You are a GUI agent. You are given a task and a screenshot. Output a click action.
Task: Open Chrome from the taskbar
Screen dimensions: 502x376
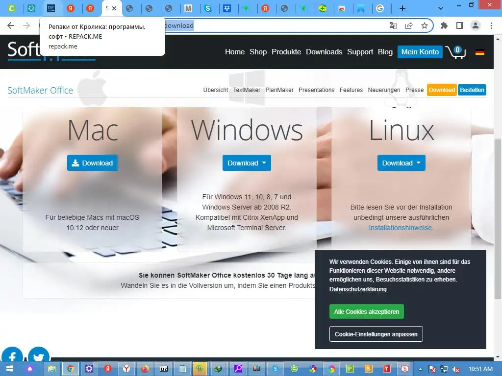point(71,369)
